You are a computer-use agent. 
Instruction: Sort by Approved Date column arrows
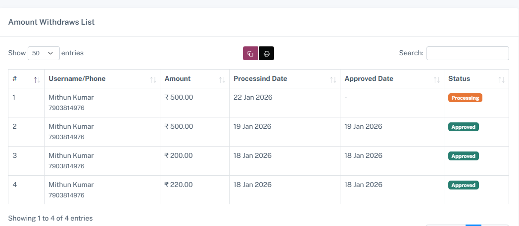tap(436, 79)
